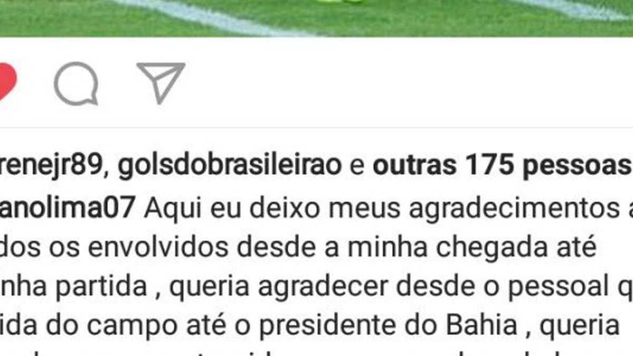View the outras 175 pessoas likes list
Image resolution: width=633 pixels, height=356 pixels.
point(503,167)
